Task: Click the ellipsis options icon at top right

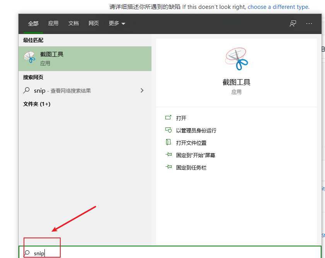Action: 309,24
